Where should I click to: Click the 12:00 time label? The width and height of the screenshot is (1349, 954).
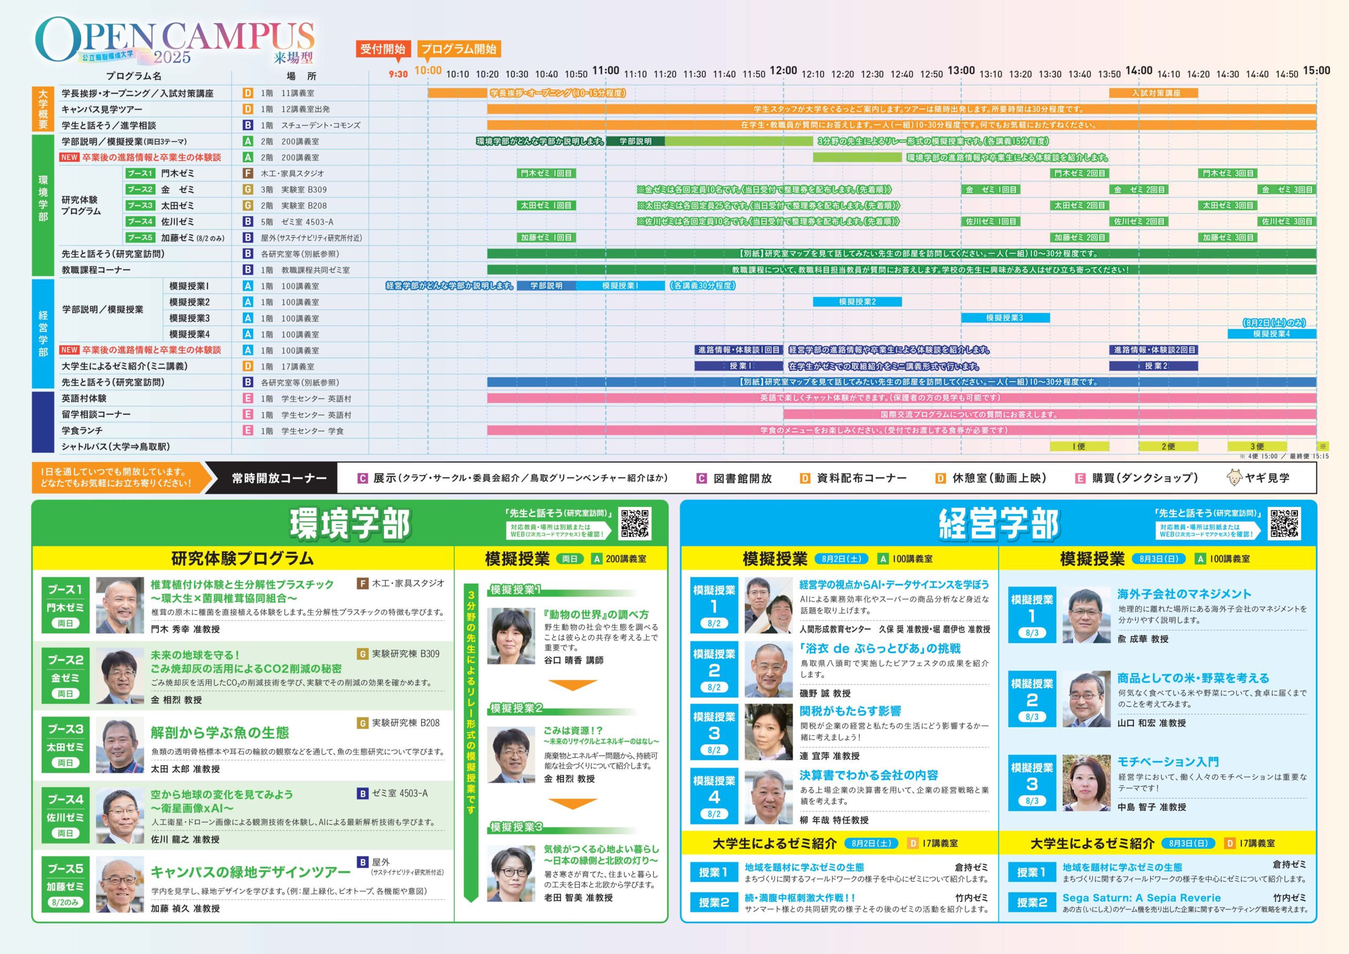pyautogui.click(x=783, y=71)
